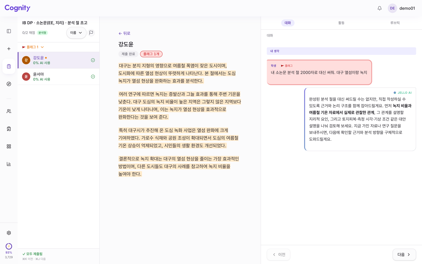Click the plus icon to create new

[9, 49]
